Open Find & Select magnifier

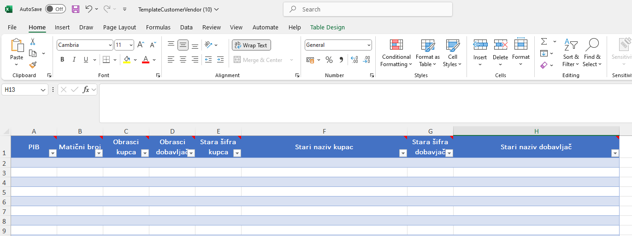click(592, 53)
